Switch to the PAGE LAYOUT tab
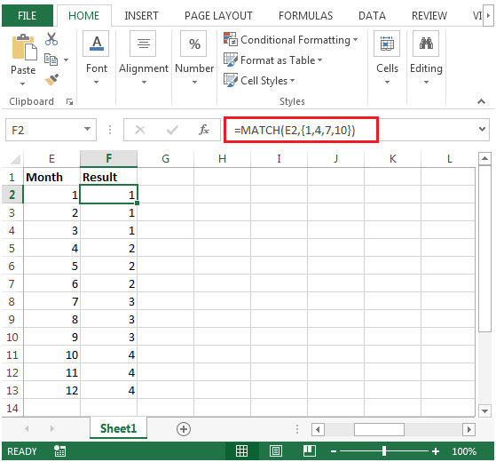Viewport: 496px width, 462px height. tap(218, 15)
